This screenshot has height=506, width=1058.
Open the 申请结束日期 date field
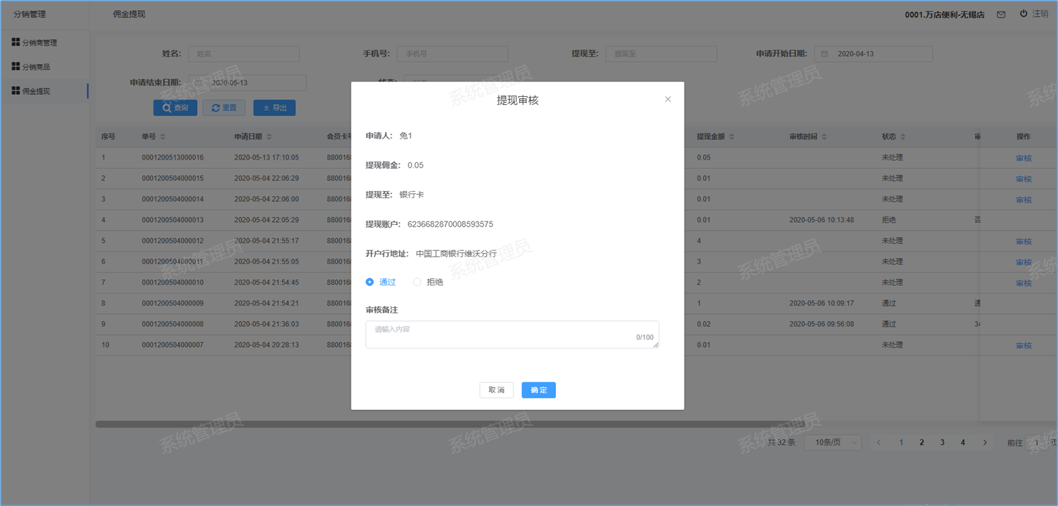[247, 83]
